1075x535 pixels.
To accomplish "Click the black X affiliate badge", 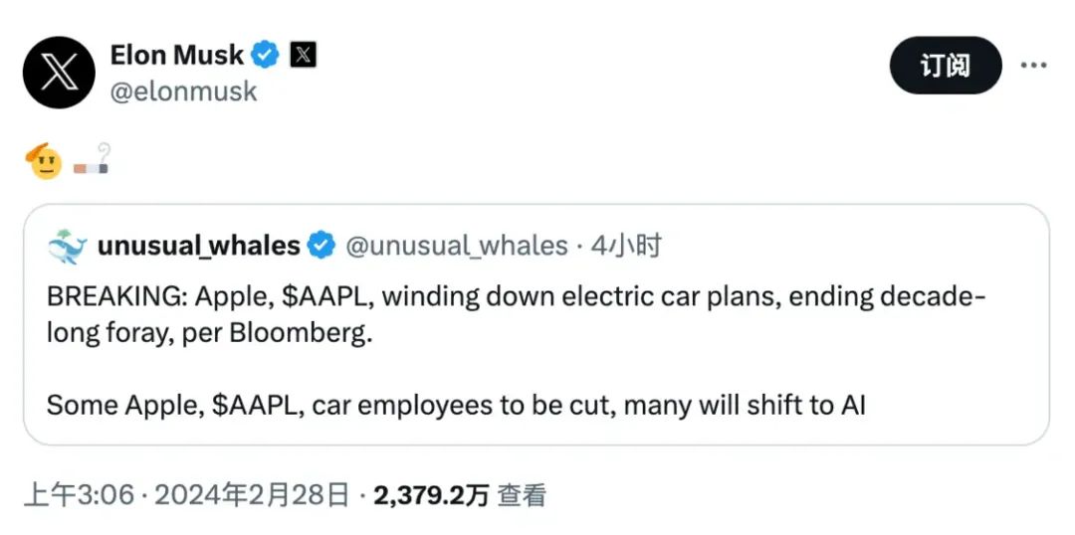I will pos(303,55).
